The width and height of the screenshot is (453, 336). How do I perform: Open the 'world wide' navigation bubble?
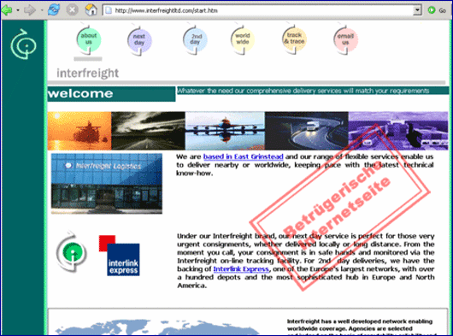pos(242,39)
